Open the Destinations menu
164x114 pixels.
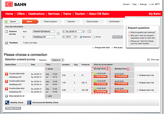pos(36,14)
